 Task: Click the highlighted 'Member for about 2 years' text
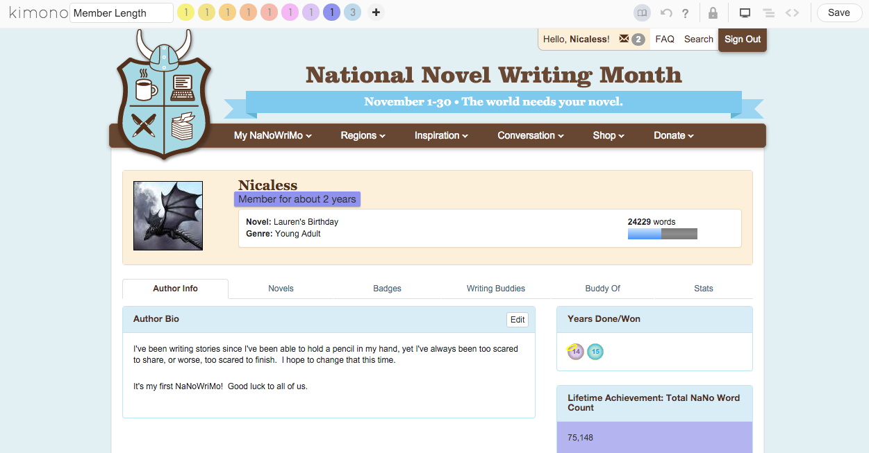click(297, 199)
